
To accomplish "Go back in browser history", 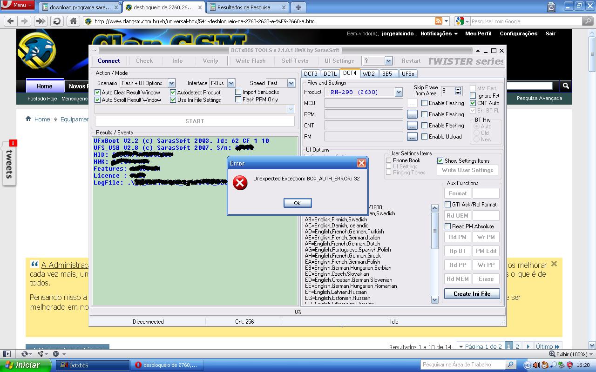I will click(x=11, y=21).
